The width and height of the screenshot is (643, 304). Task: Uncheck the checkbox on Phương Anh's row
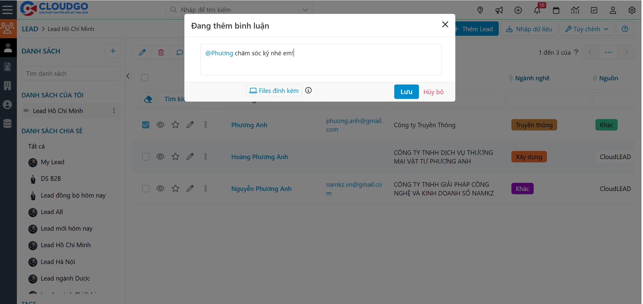coord(145,124)
